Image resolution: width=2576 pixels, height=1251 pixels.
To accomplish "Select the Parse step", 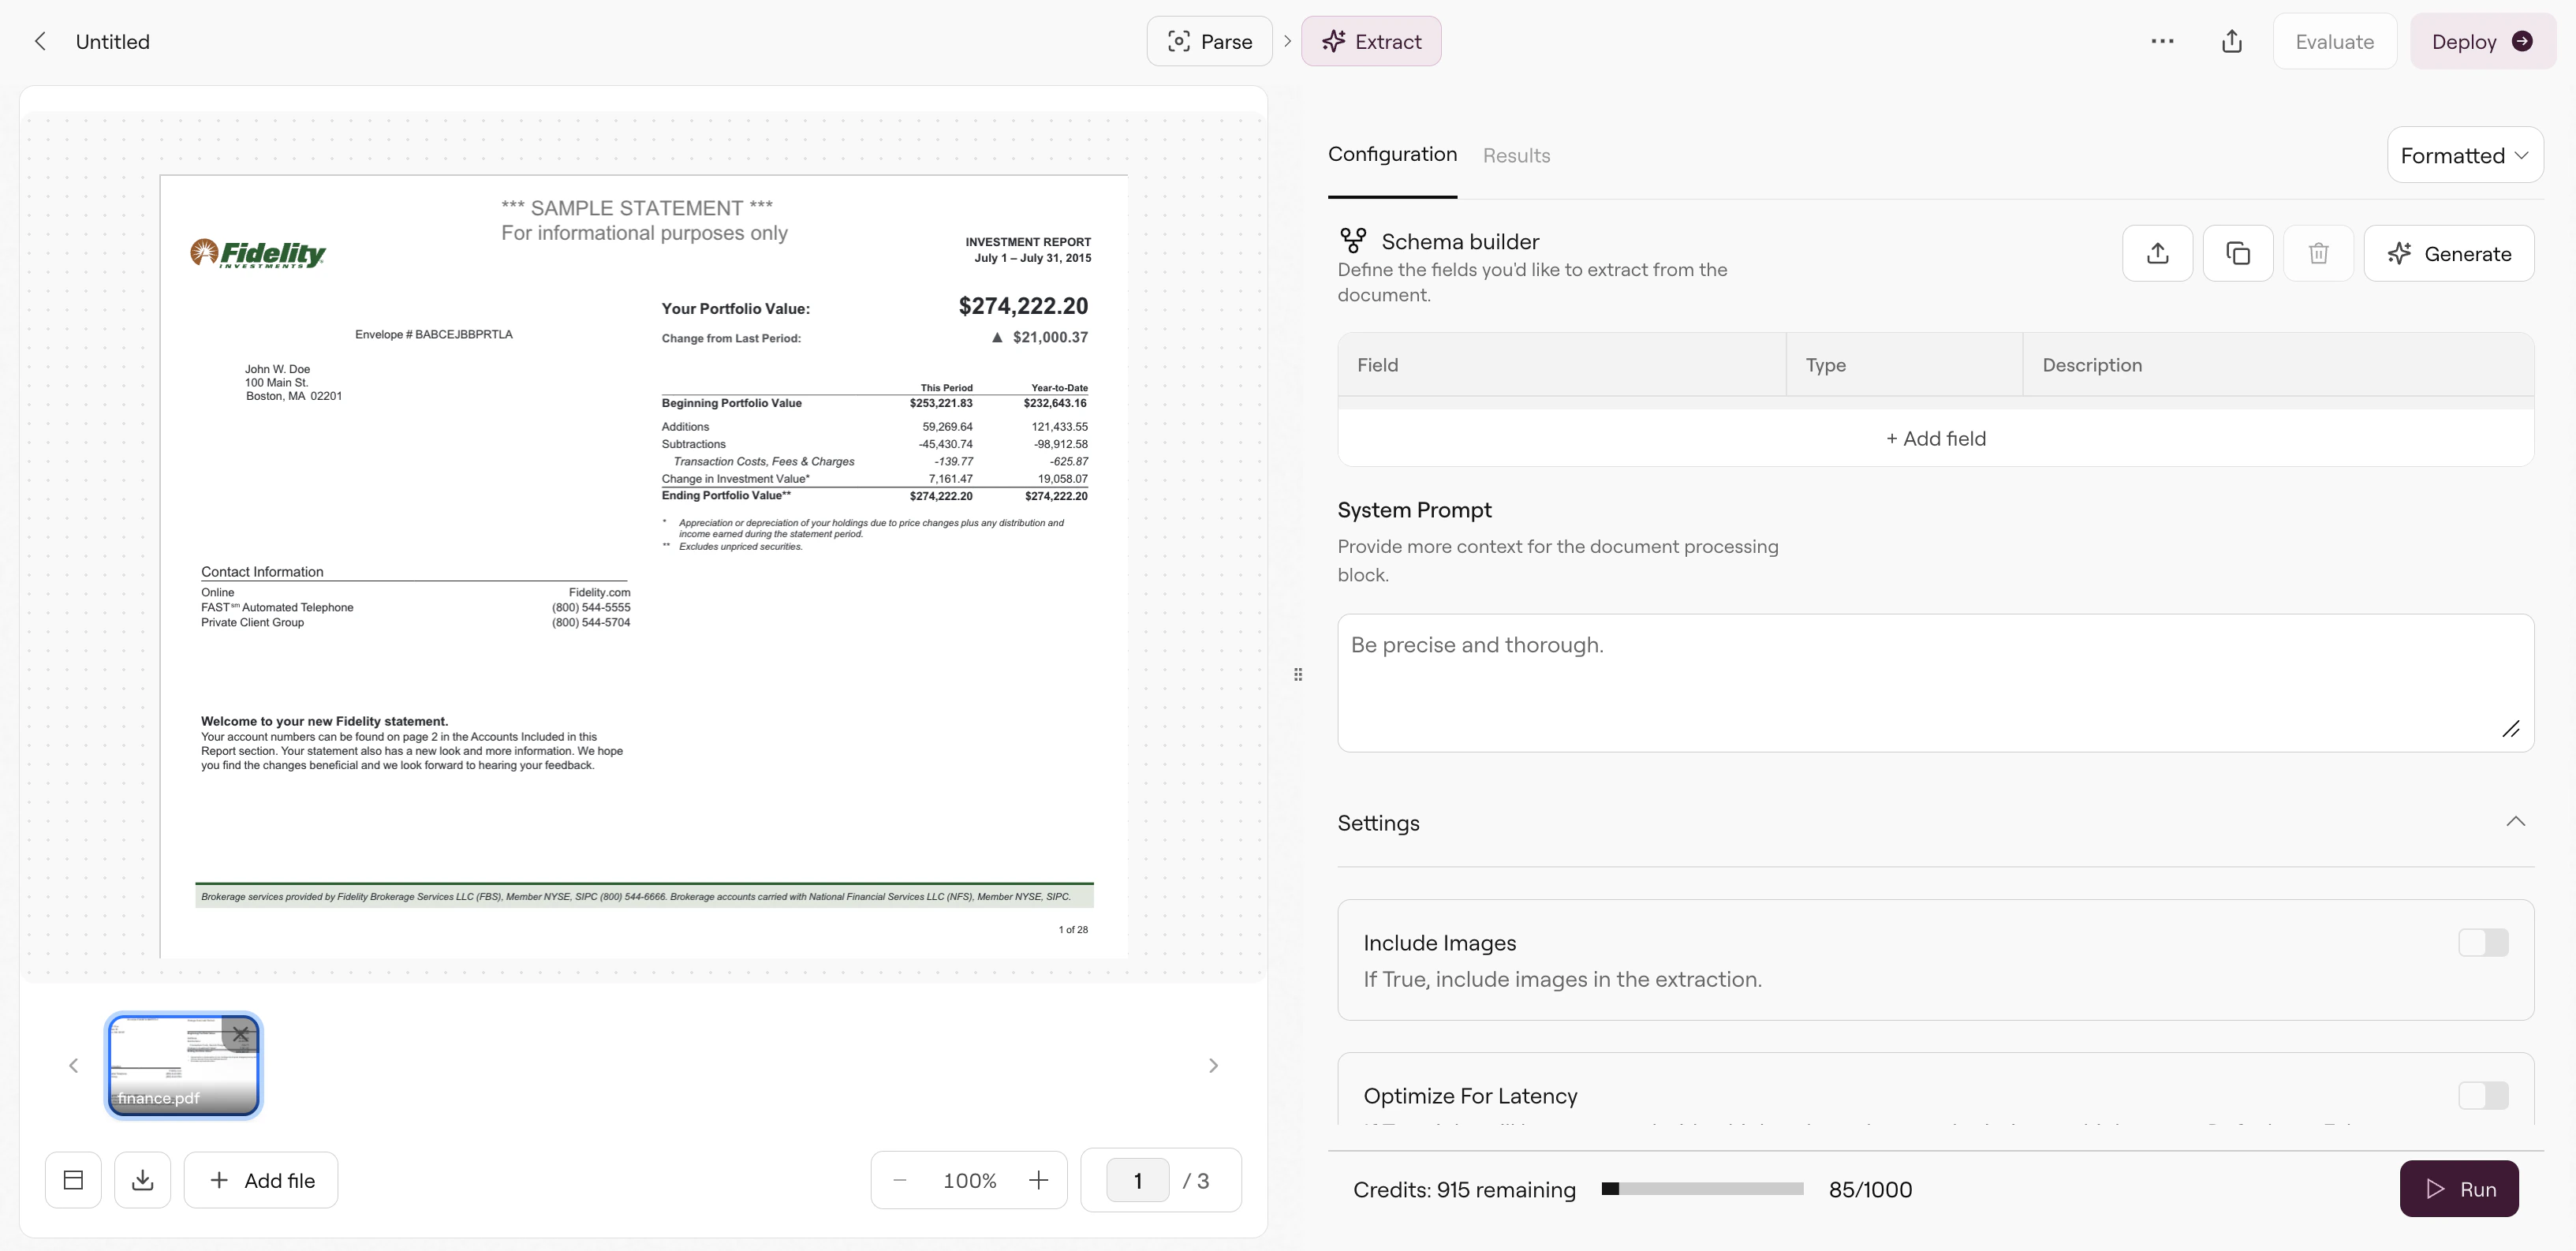I will coord(1209,41).
